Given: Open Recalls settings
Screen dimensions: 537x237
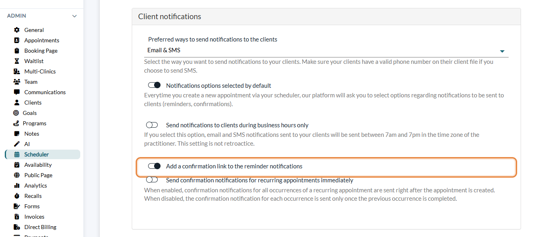Looking at the screenshot, I should click(33, 196).
